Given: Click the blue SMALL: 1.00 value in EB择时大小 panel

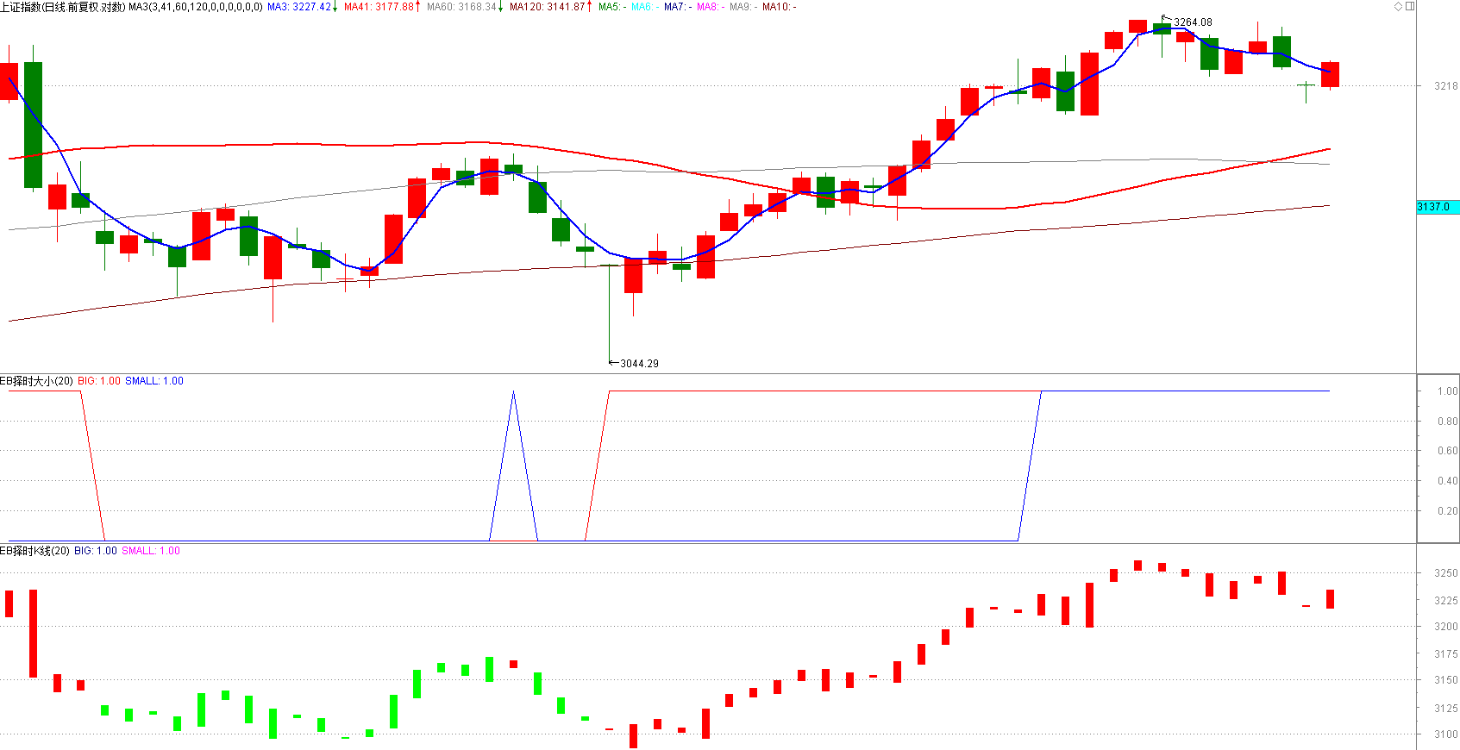Looking at the screenshot, I should pos(154,381).
